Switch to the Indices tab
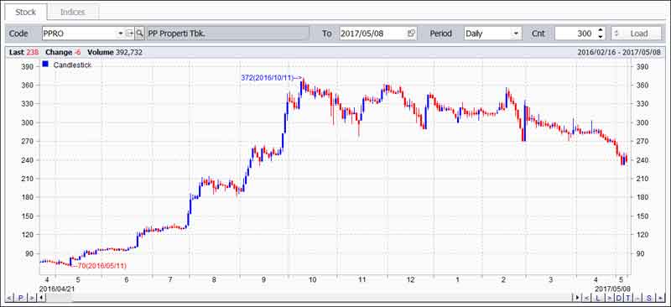This screenshot has width=671, height=307. pyautogui.click(x=73, y=12)
